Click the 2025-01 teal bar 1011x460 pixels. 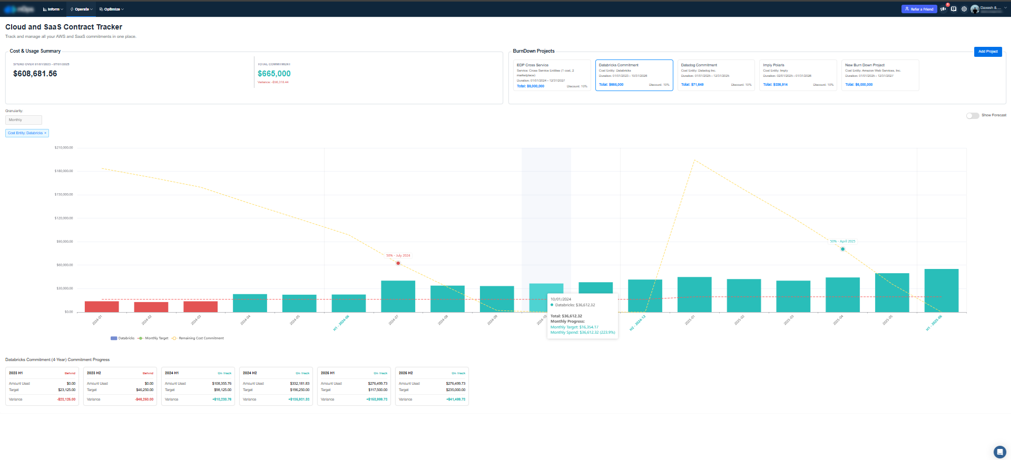click(x=694, y=295)
